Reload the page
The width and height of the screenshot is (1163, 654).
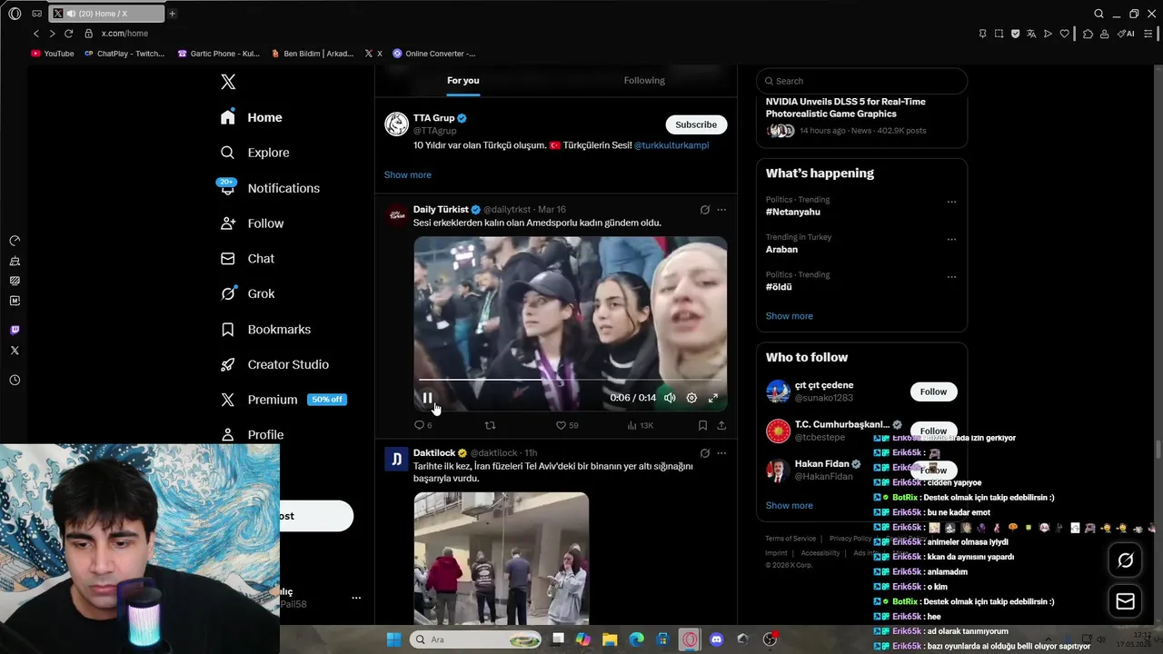coord(68,34)
